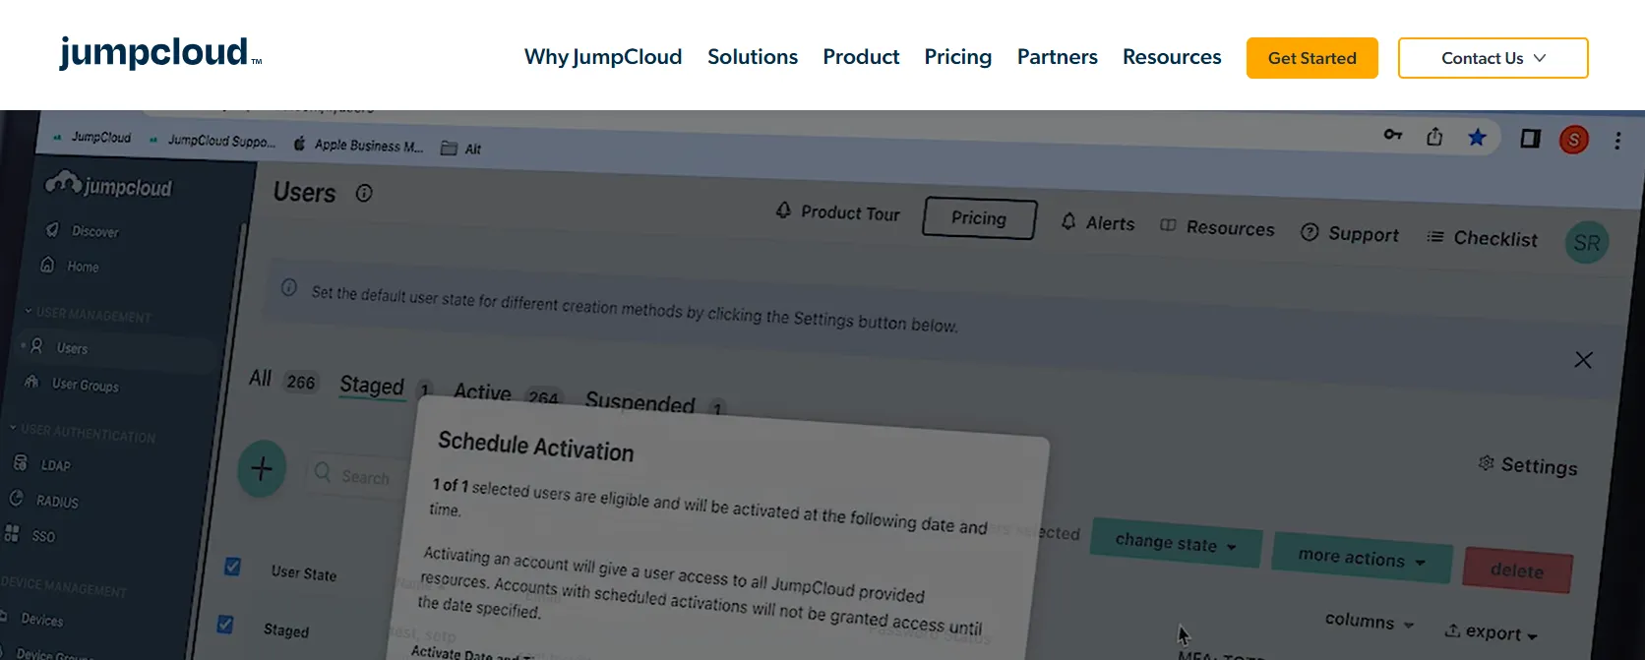Click the info icon next to Users title
Viewport: 1645px width, 660px height.
pos(364,193)
